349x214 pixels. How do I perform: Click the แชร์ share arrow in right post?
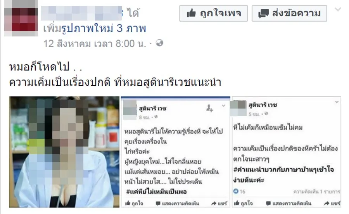[x=332, y=203]
